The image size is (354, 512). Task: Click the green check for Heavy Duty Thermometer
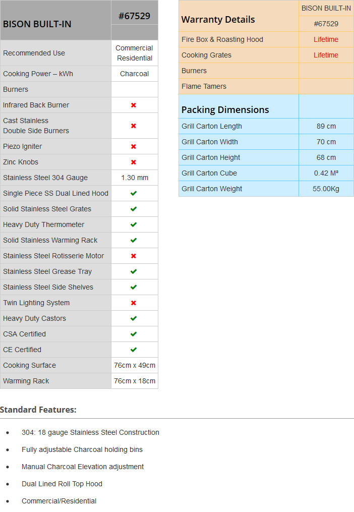133,224
